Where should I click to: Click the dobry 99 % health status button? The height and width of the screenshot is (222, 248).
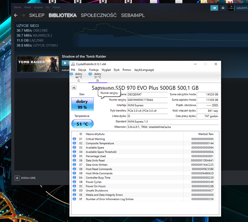(82, 104)
